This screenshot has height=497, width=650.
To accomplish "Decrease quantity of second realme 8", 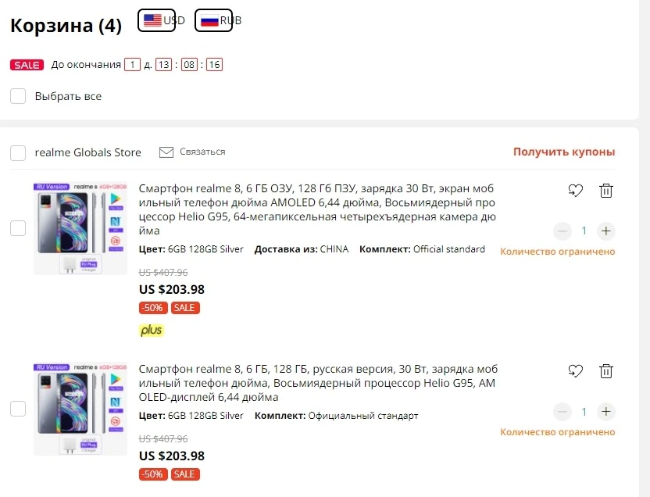I will [x=562, y=412].
